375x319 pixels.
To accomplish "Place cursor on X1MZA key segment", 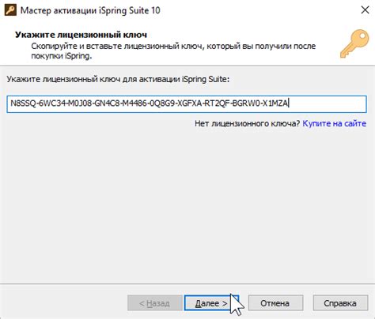I will (275, 103).
